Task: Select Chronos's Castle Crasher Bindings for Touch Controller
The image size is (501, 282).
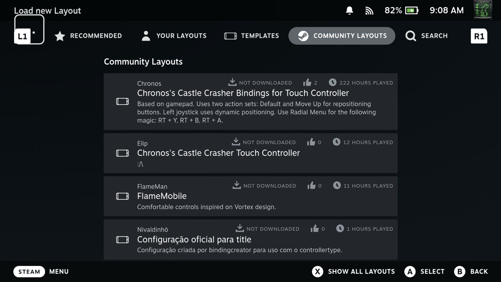Action: tap(243, 93)
